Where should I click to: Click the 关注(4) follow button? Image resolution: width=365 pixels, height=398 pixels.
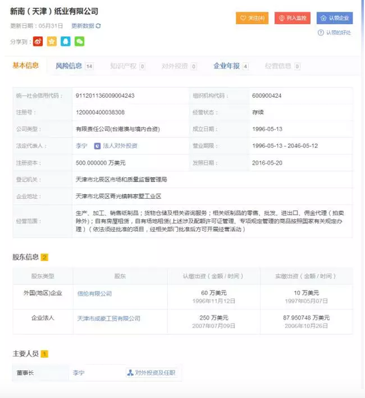point(252,18)
